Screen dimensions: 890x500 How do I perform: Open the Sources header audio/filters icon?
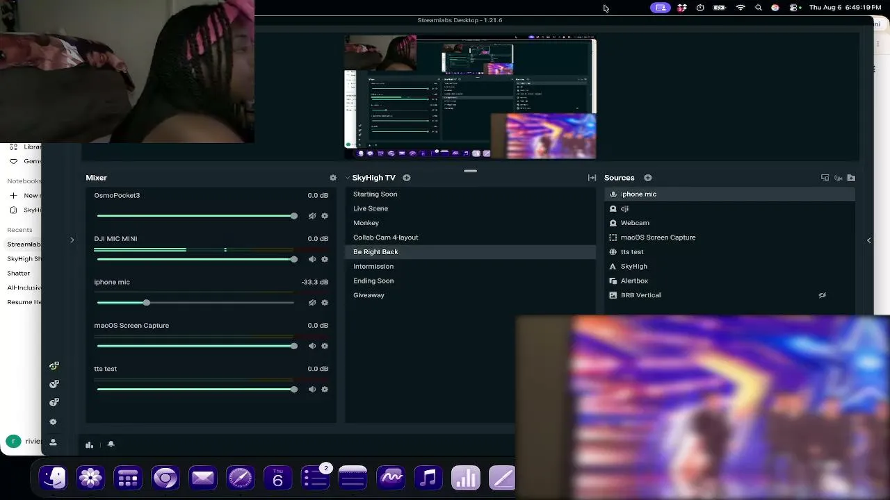(x=839, y=178)
